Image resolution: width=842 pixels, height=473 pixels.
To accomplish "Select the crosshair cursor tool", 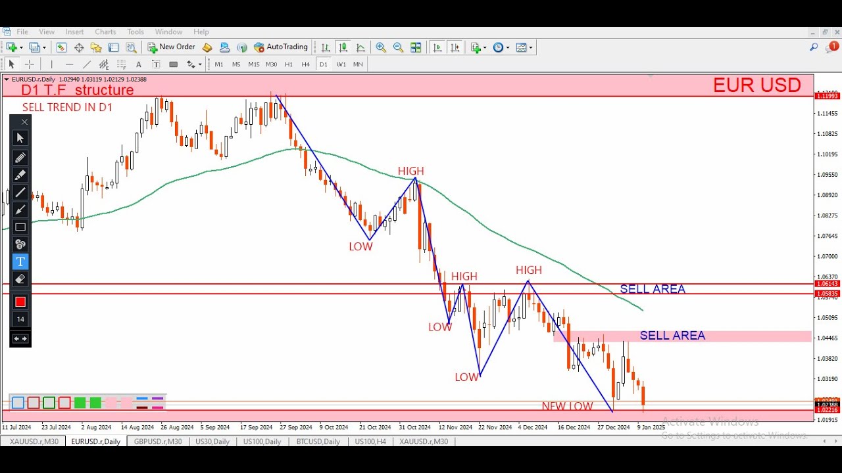I will (x=29, y=64).
